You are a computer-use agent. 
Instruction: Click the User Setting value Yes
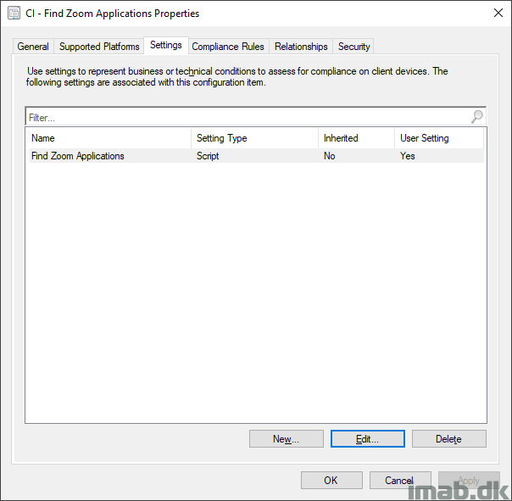click(x=408, y=156)
